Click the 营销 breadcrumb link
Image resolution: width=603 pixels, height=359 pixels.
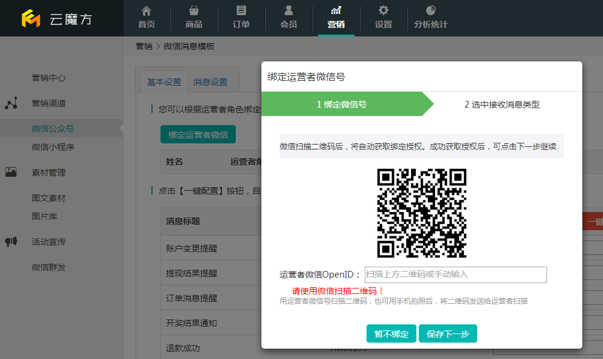(144, 46)
